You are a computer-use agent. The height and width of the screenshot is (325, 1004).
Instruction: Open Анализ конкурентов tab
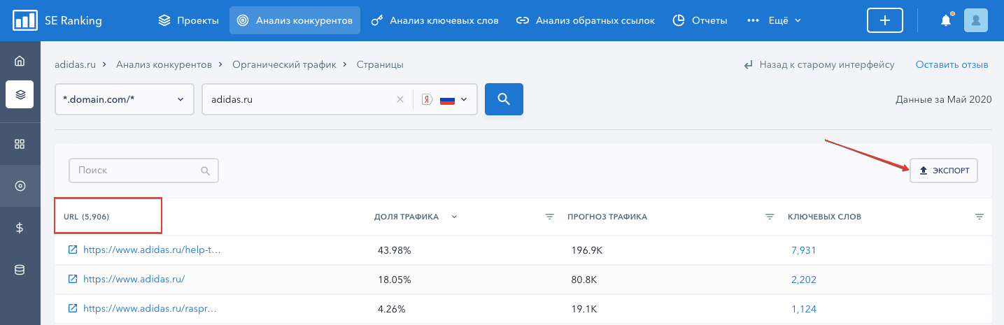(x=295, y=20)
